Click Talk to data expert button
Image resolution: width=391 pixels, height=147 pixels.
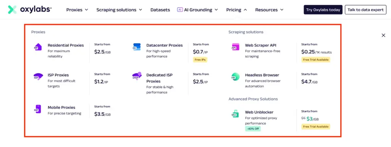(365, 10)
